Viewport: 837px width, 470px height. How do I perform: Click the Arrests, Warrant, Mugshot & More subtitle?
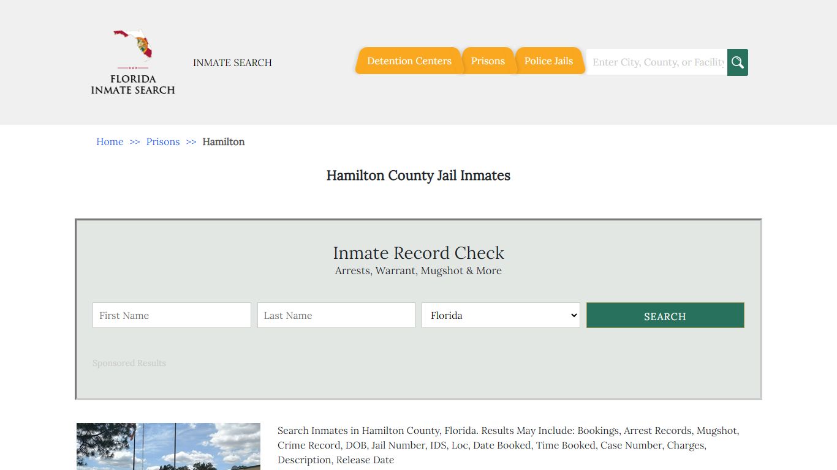click(x=418, y=270)
